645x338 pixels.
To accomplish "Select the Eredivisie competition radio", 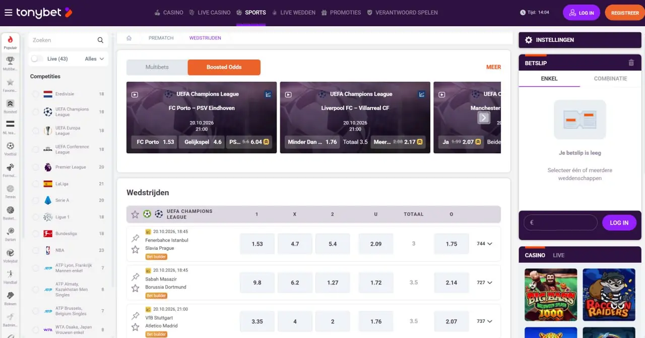I will coord(35,94).
